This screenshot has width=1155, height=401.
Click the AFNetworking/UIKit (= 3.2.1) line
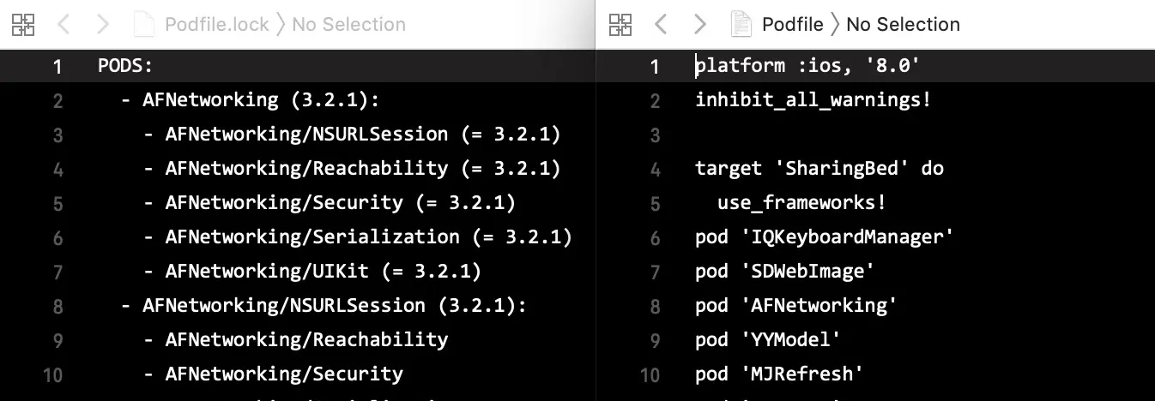(x=323, y=272)
